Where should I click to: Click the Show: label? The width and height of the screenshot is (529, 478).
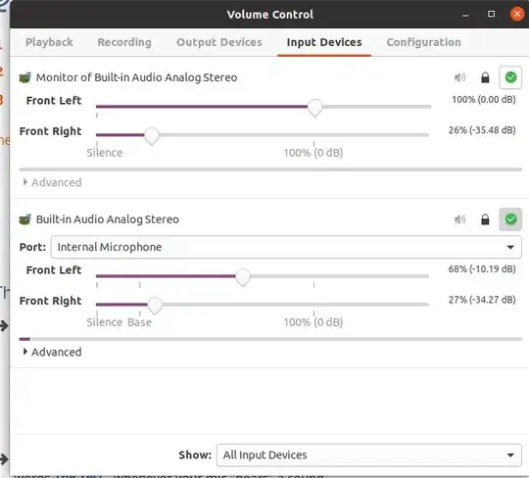pos(195,455)
